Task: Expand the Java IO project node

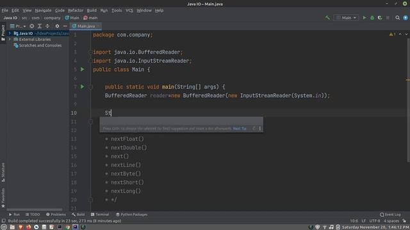Action: [x=10, y=33]
